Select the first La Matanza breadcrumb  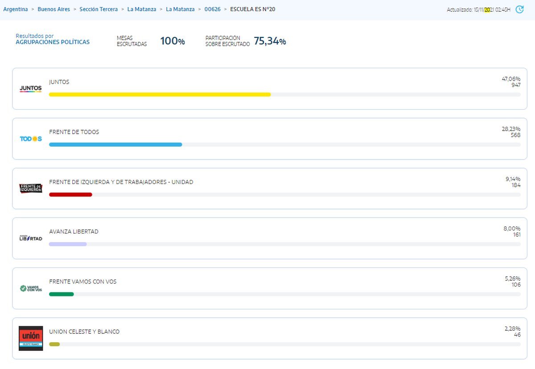tap(142, 9)
